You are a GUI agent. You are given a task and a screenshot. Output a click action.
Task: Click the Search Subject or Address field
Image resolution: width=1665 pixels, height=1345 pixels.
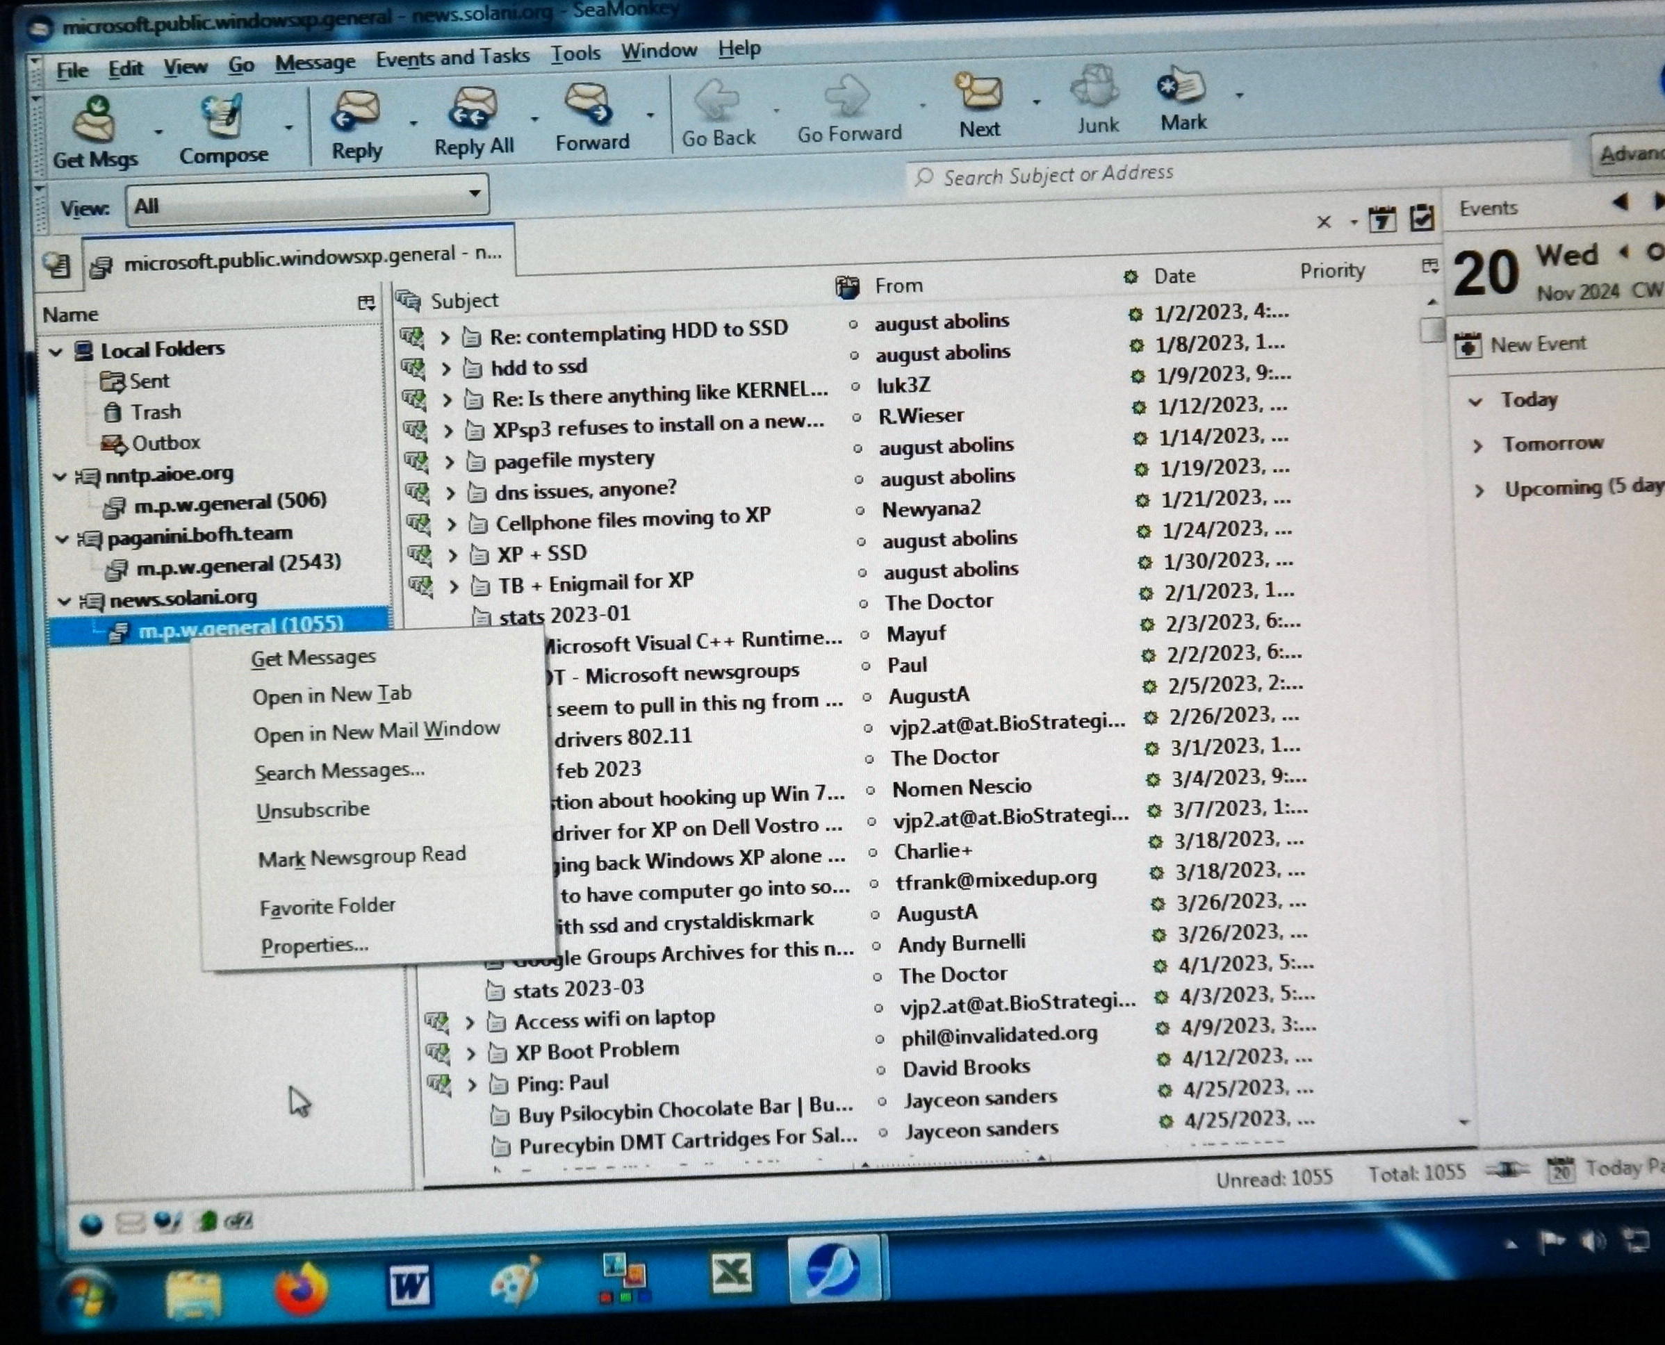1240,169
